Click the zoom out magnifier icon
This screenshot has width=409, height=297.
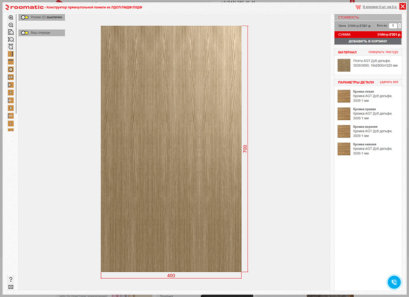coord(11,25)
